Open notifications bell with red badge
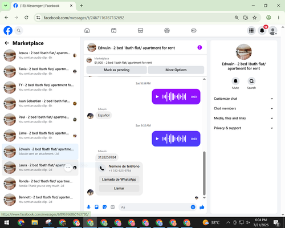The image size is (285, 228). click(x=262, y=30)
